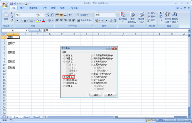192x123 pixels.
Task: Pick font color red A swatch
Action: tap(44, 21)
